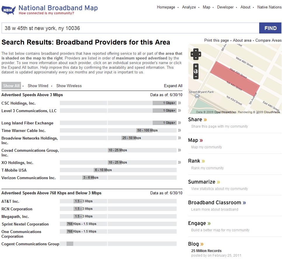282x259 pixels.
Task: Enable the Show Wired filter
Action: tap(38, 86)
